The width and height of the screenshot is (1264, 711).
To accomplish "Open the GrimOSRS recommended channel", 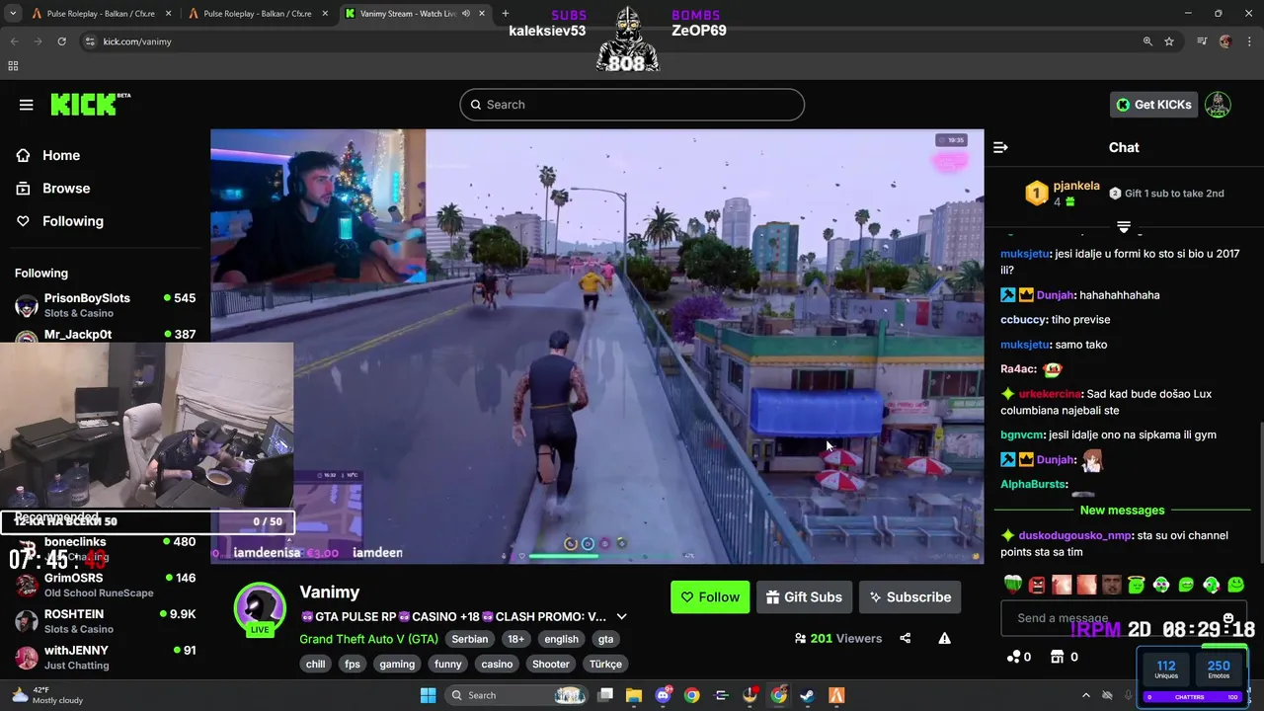I will pos(105,585).
